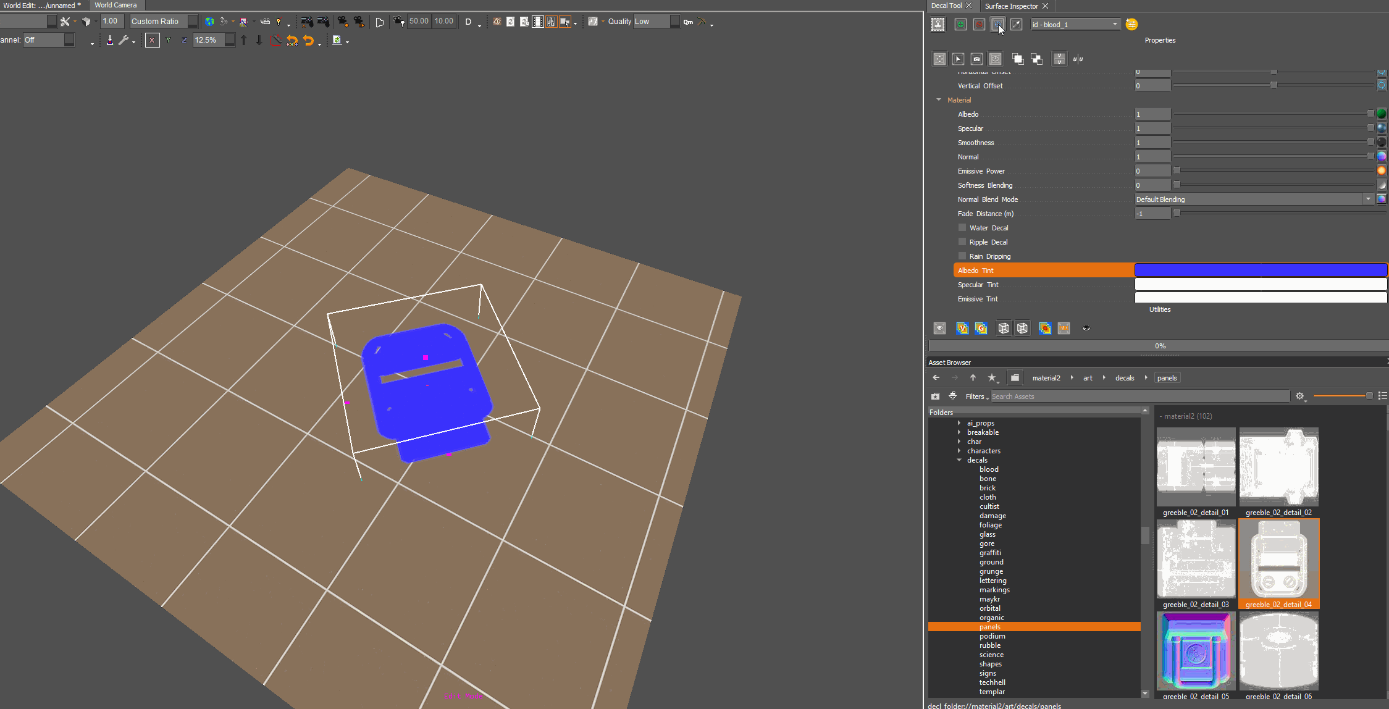This screenshot has width=1389, height=709.
Task: Click the decals breadcrumb link
Action: pos(1125,378)
